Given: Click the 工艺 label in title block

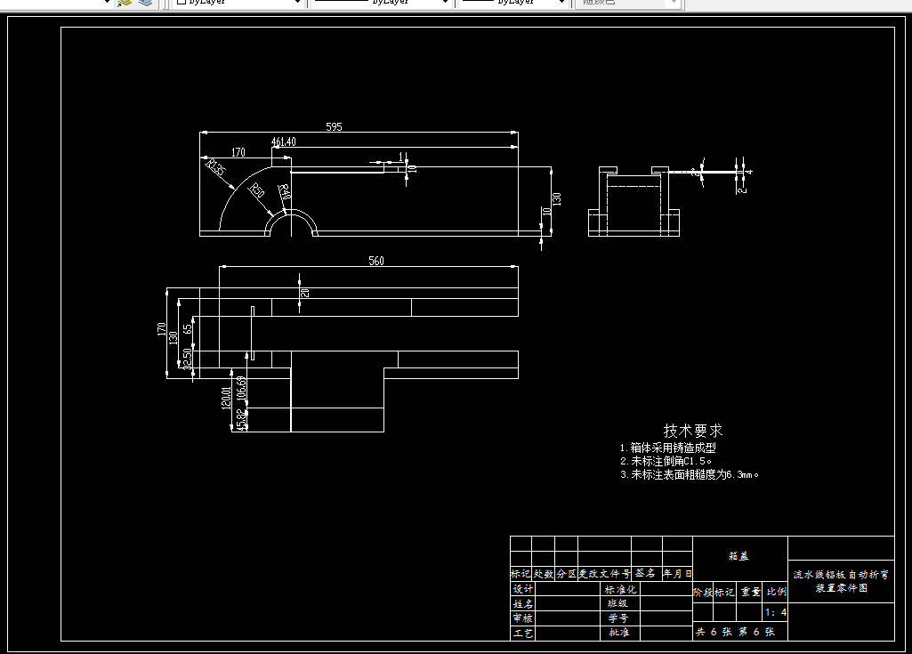Looking at the screenshot, I should click(x=522, y=633).
